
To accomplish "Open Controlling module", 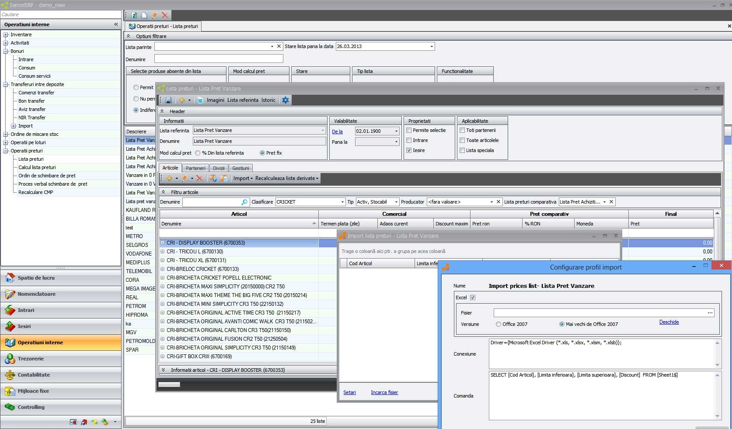I will tap(61, 407).
